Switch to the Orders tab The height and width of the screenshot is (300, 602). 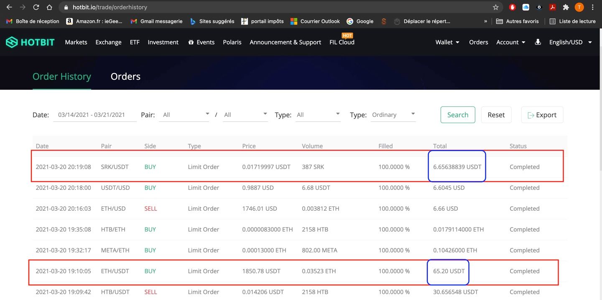click(x=125, y=76)
